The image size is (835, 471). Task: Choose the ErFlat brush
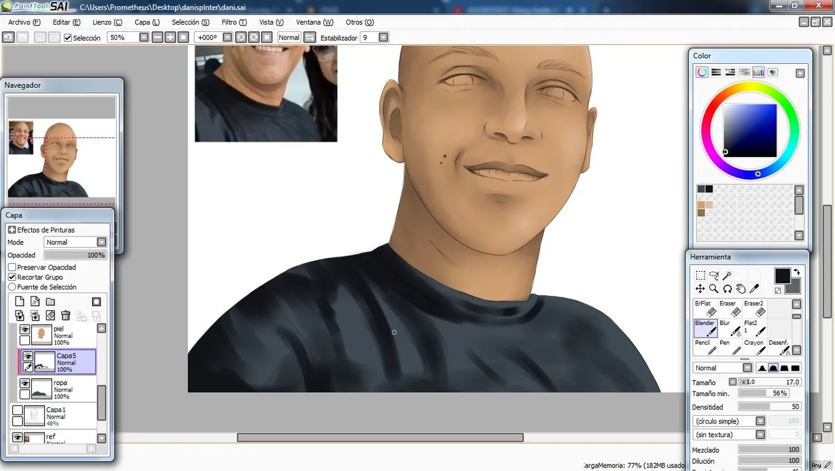click(x=705, y=308)
